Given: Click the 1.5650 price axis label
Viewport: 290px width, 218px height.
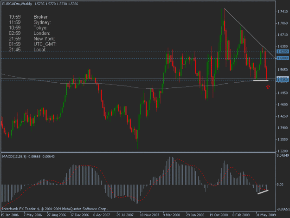Looking at the screenshot, I should [283, 70].
